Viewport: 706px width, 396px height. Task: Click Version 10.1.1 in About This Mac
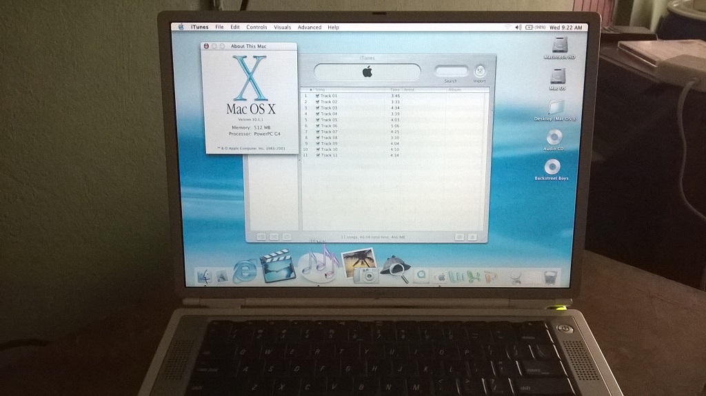pos(251,120)
